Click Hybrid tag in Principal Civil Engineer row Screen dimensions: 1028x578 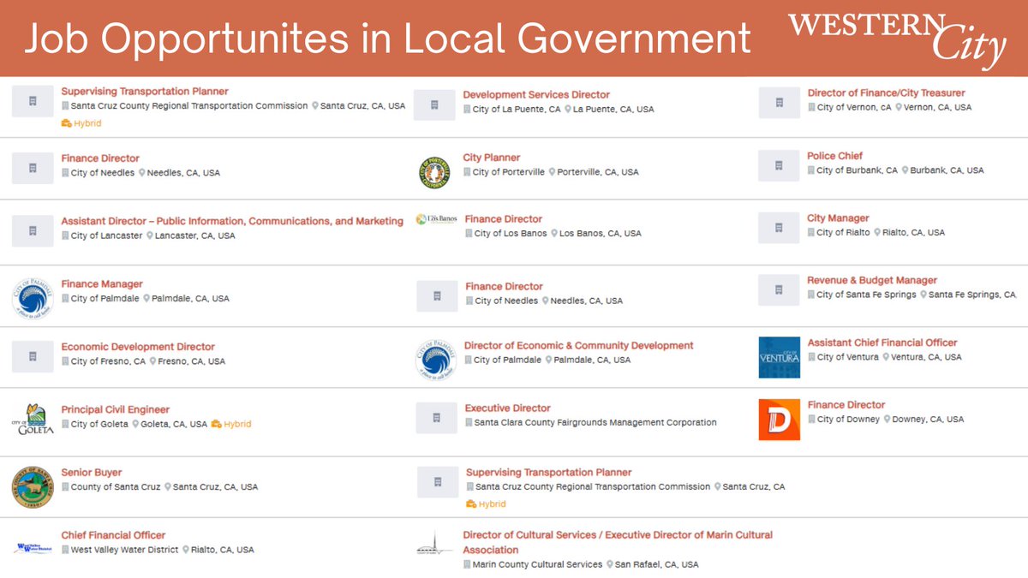(231, 424)
